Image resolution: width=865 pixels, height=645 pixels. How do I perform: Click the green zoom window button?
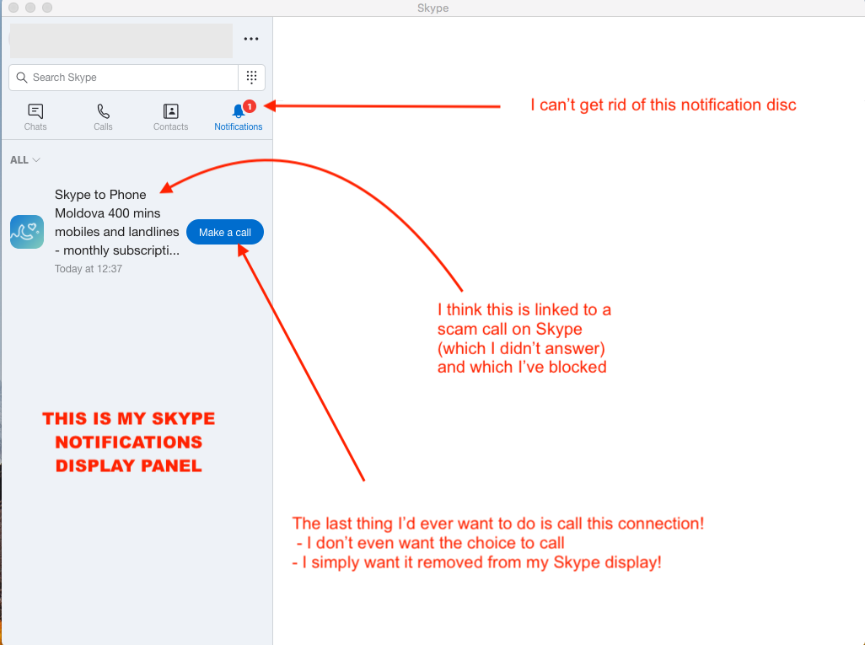point(47,8)
